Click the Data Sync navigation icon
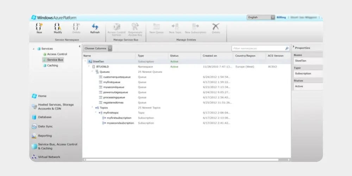 click(x=34, y=127)
